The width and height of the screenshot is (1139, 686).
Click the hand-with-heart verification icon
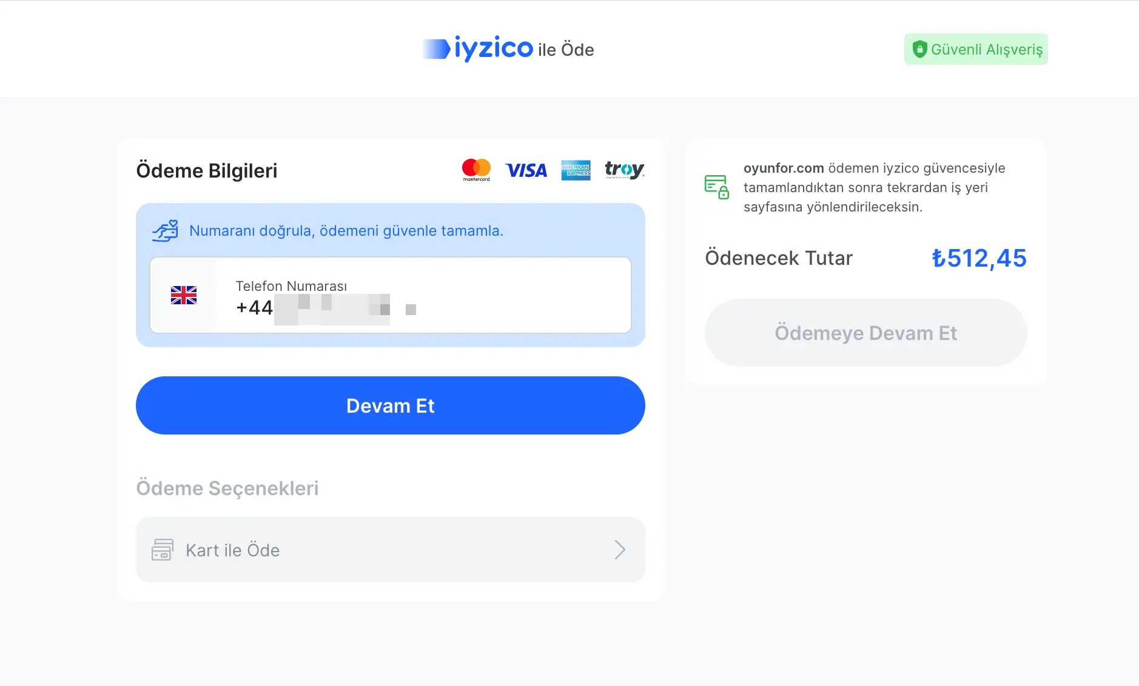165,231
